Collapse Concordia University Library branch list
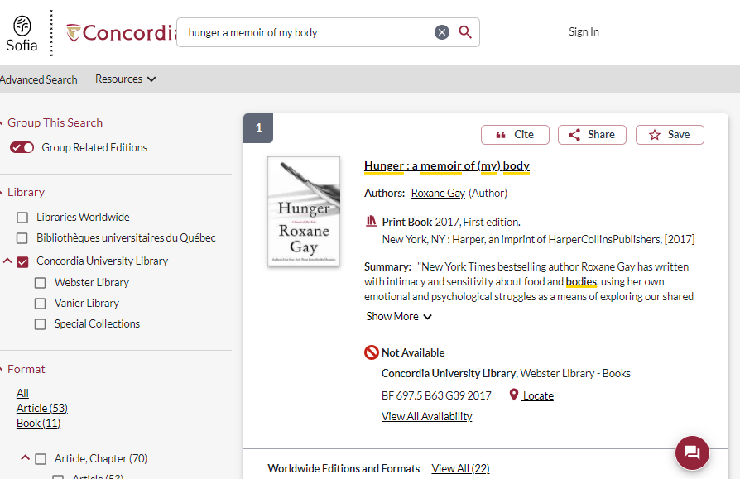Viewport: 740px width, 479px height. tap(7, 261)
